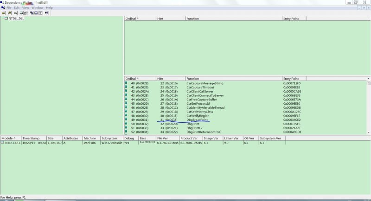371x201 pixels.
Task: Click the Win32 console subsystem cell
Action: coord(112,143)
